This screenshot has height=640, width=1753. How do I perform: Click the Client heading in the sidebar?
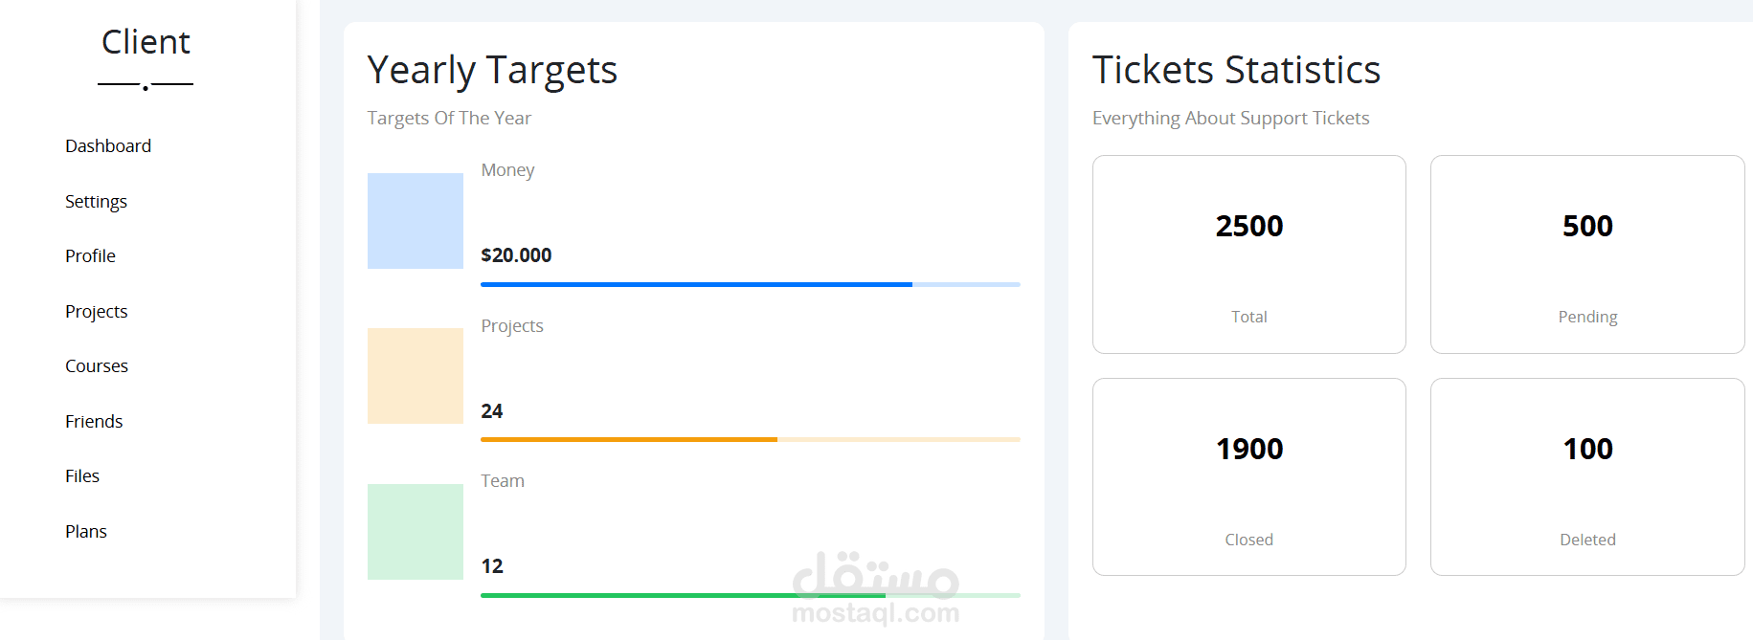[x=146, y=42]
